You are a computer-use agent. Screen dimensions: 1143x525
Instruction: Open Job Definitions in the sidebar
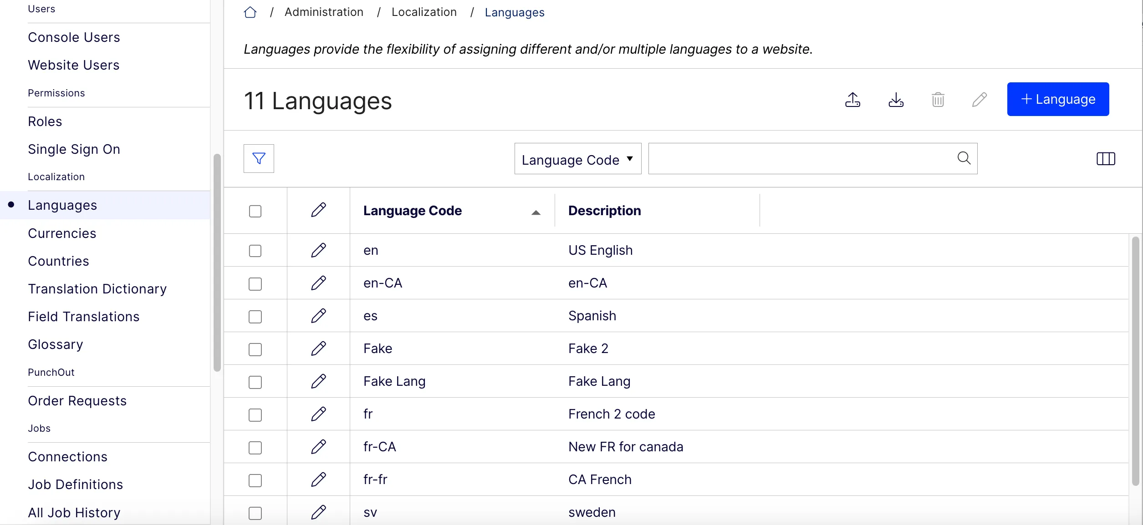[x=75, y=485]
